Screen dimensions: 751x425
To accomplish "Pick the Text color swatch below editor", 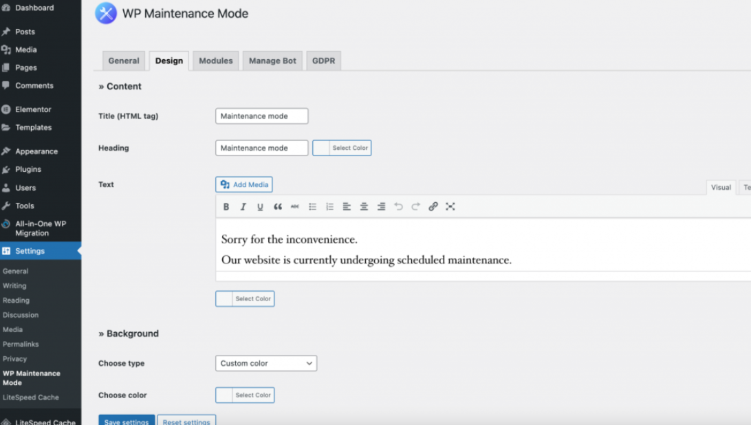I will tap(245, 298).
